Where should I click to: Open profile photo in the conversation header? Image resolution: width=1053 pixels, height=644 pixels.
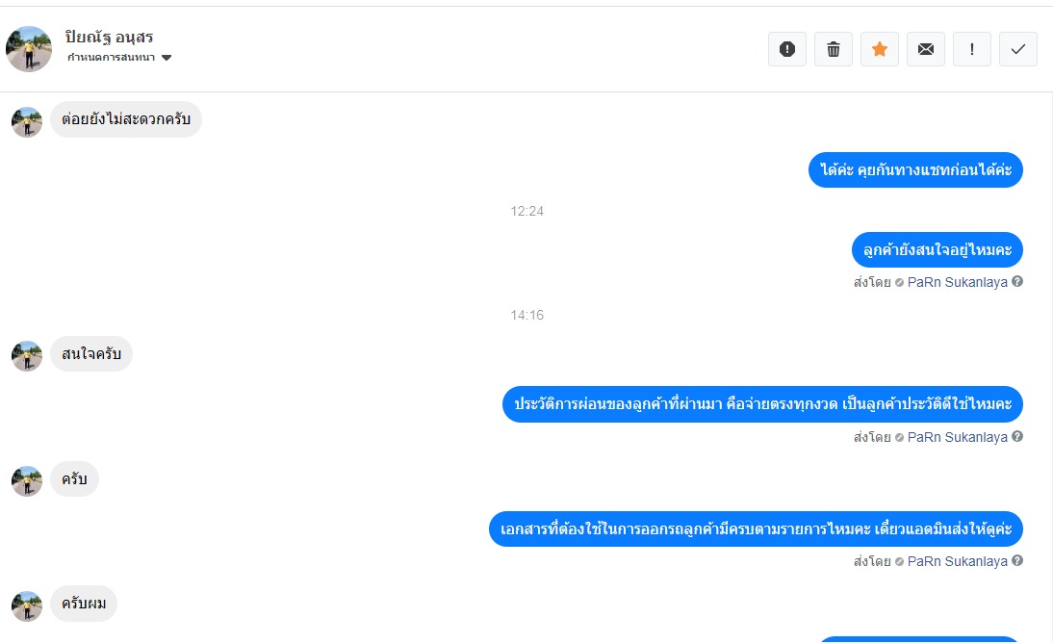[x=29, y=49]
